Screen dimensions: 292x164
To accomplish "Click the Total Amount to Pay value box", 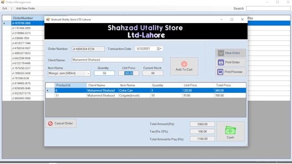I will [x=202, y=139].
